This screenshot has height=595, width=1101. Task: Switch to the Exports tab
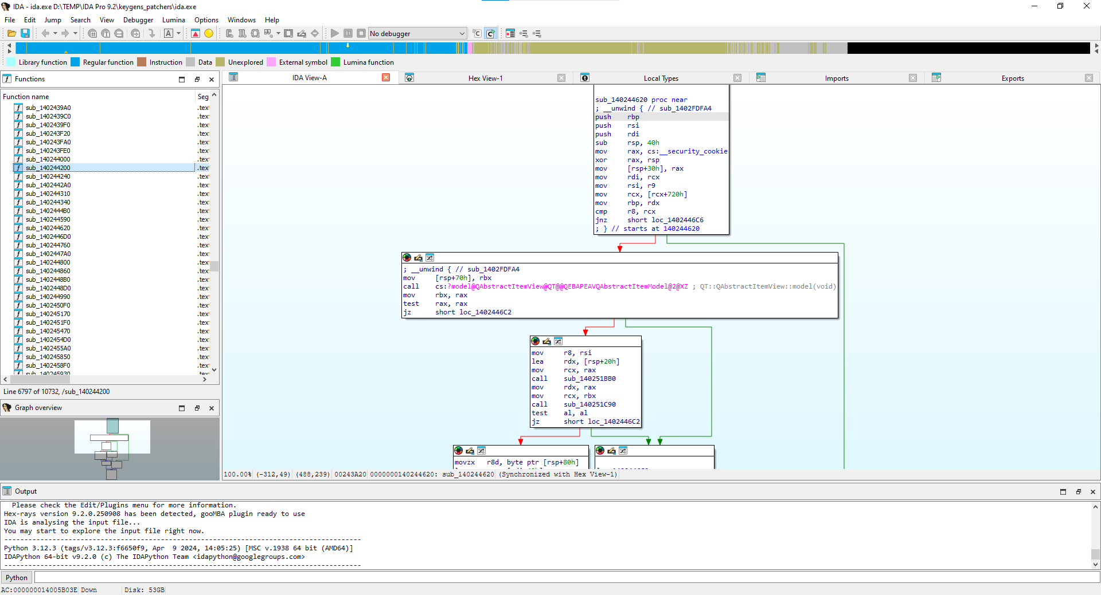1013,78
